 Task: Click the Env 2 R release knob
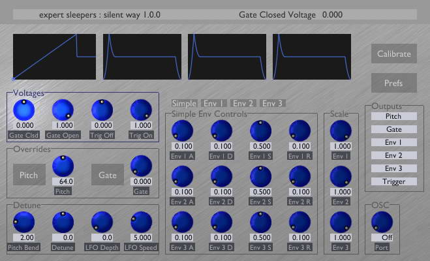(300, 176)
